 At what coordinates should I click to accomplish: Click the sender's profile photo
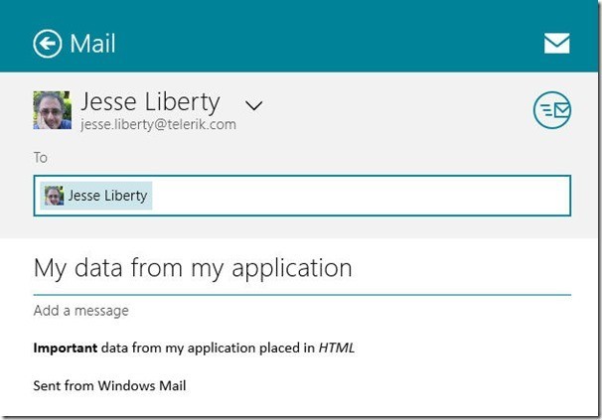click(x=53, y=111)
